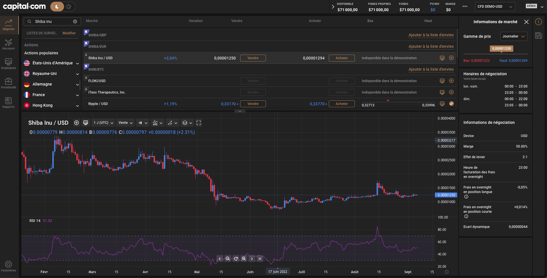Open chart icon for FLOKI/USD row

point(442,81)
